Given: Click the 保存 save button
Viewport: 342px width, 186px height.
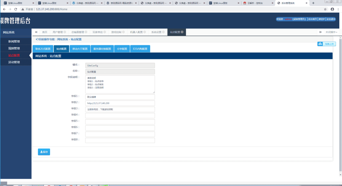Looking at the screenshot, I should point(44,152).
